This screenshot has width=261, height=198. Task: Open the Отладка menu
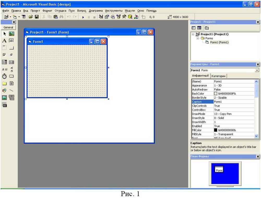tap(61, 11)
